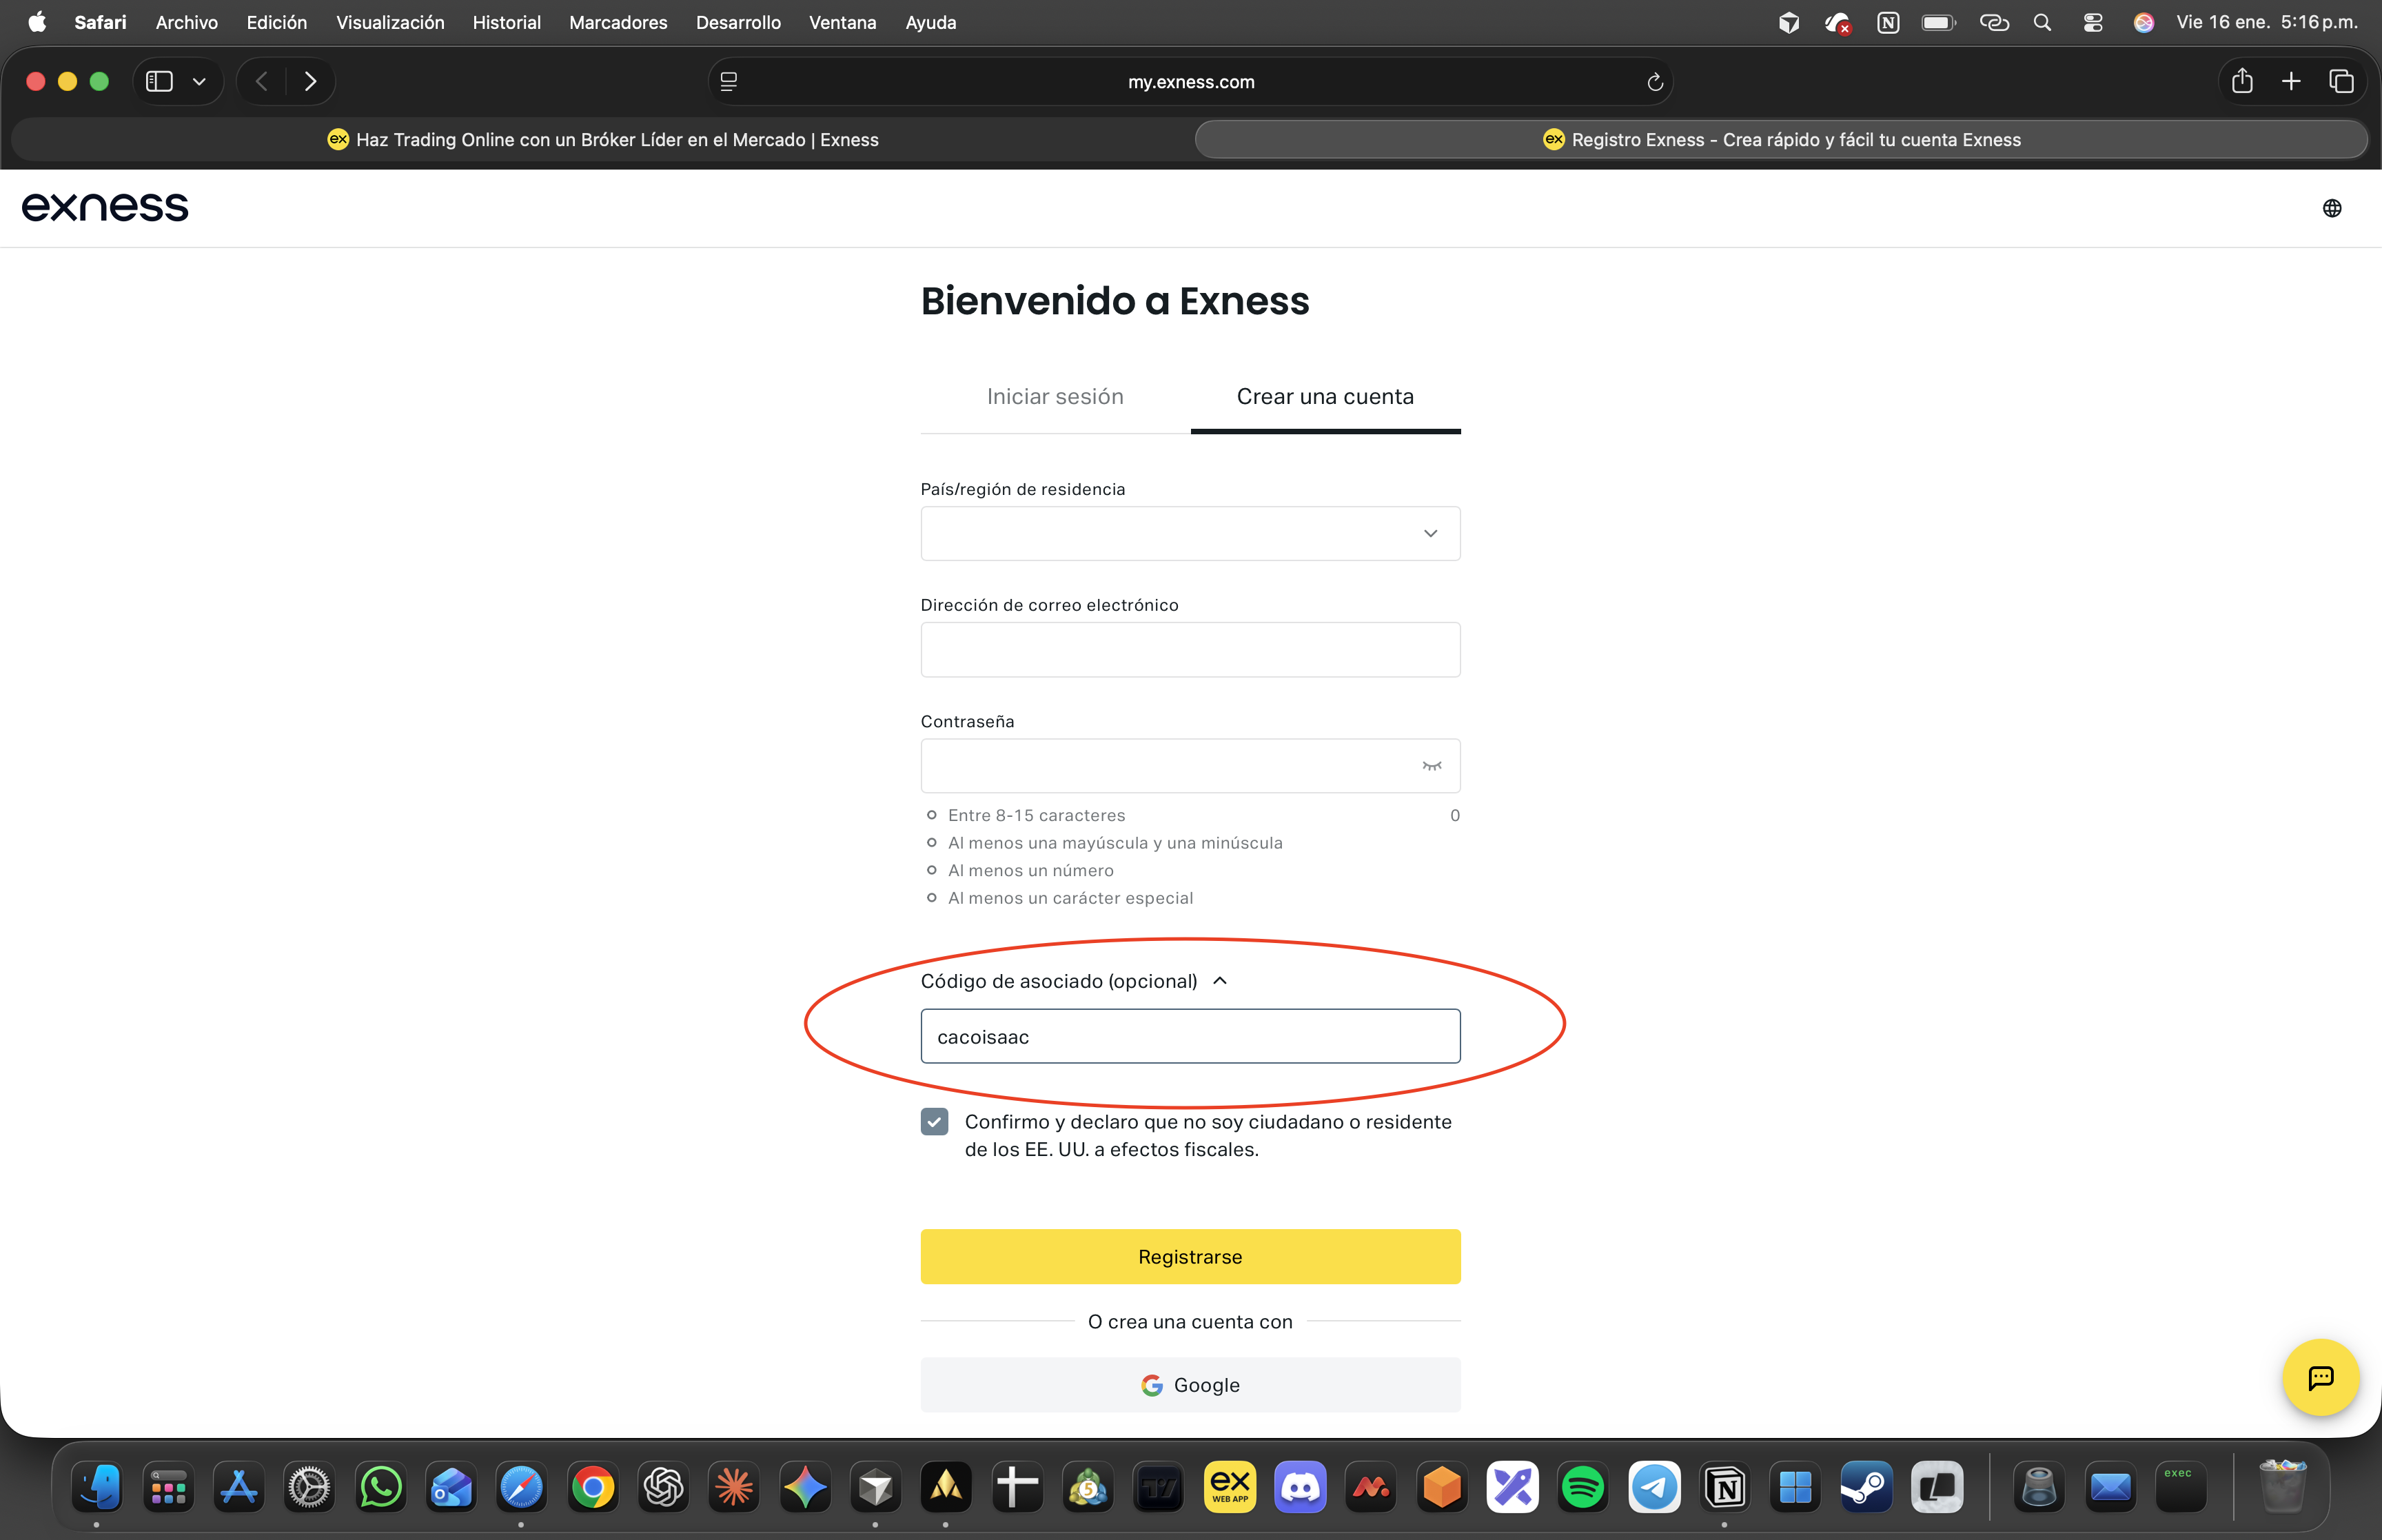
Task: Open the sidebar options chevron dropdown
Action: click(x=199, y=81)
